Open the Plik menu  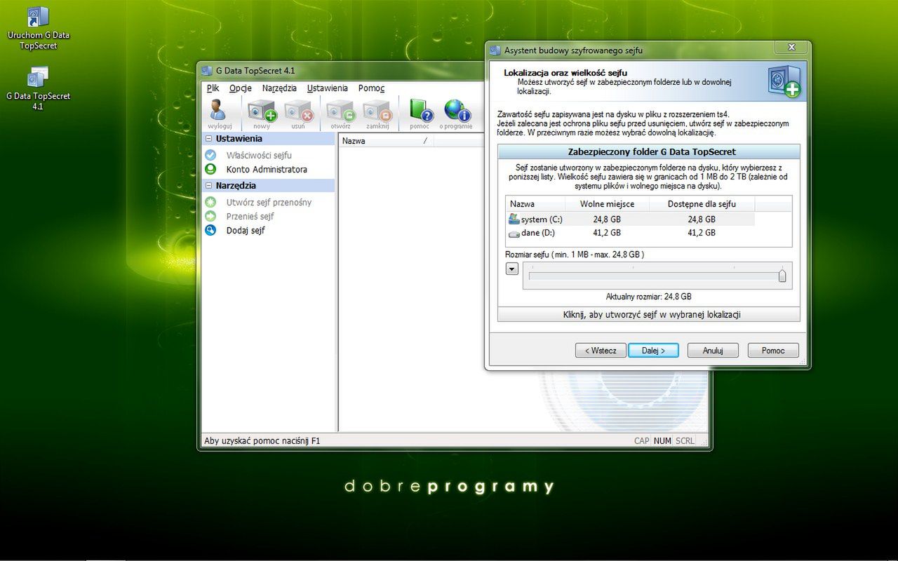pyautogui.click(x=213, y=88)
